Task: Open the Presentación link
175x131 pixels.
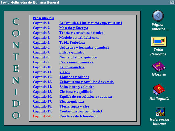Action: 43,18
